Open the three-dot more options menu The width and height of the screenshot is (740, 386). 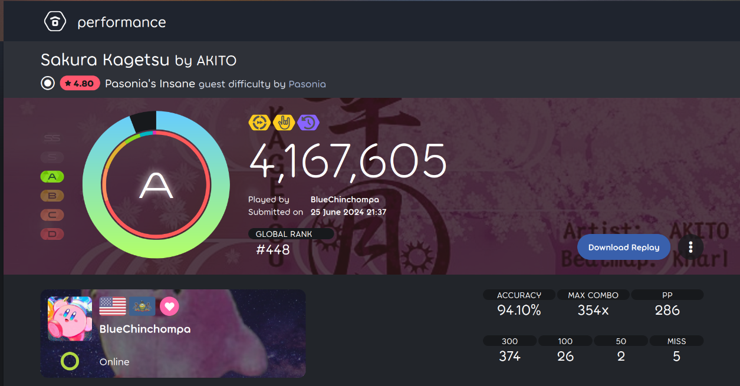click(x=690, y=247)
